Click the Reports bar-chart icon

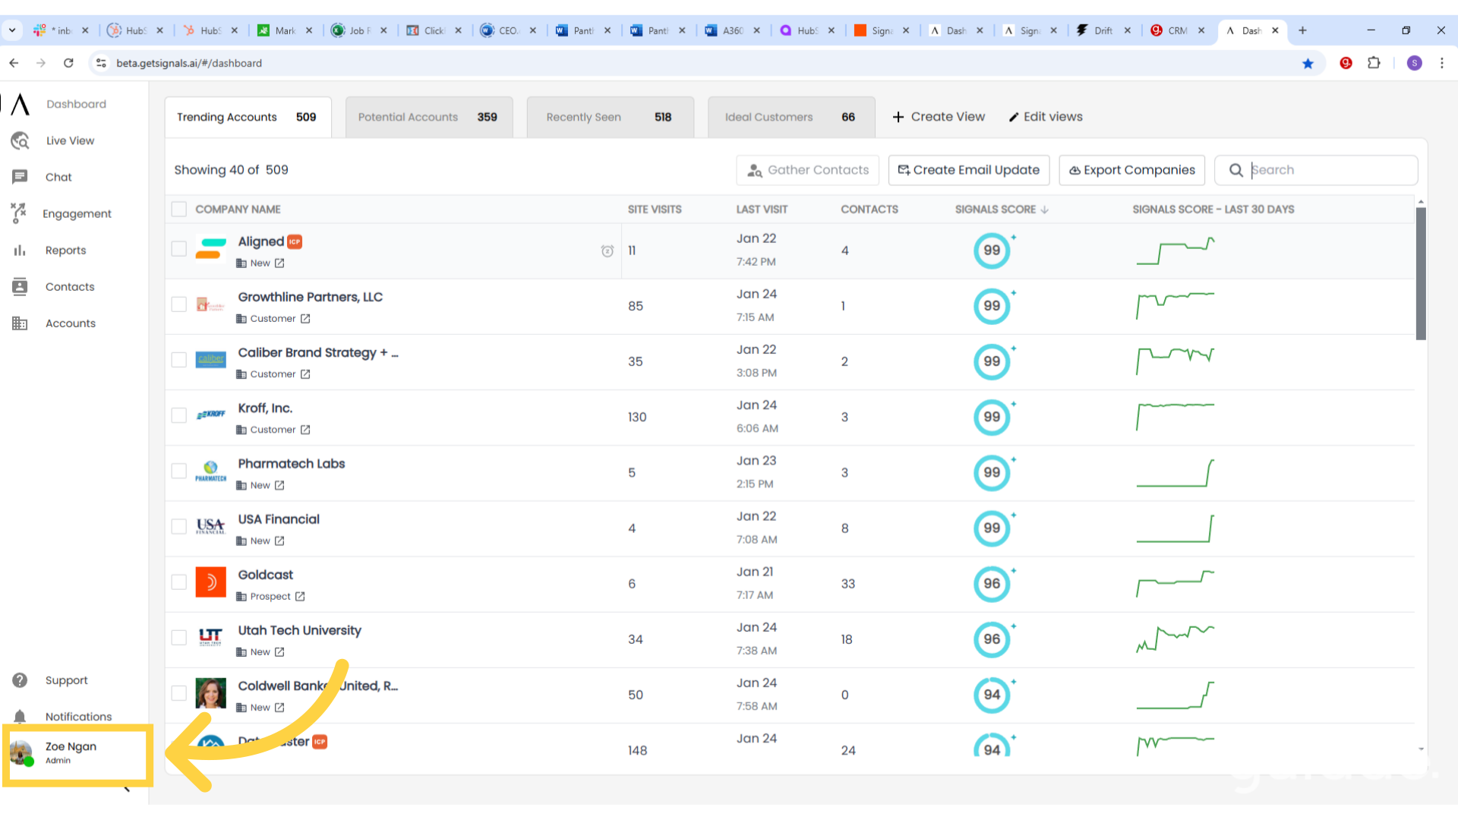point(20,250)
